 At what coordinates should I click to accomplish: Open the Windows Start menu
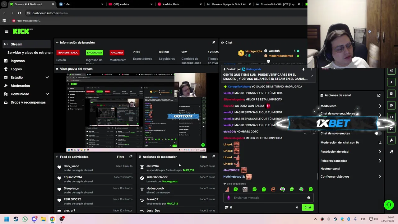pyautogui.click(x=7, y=219)
